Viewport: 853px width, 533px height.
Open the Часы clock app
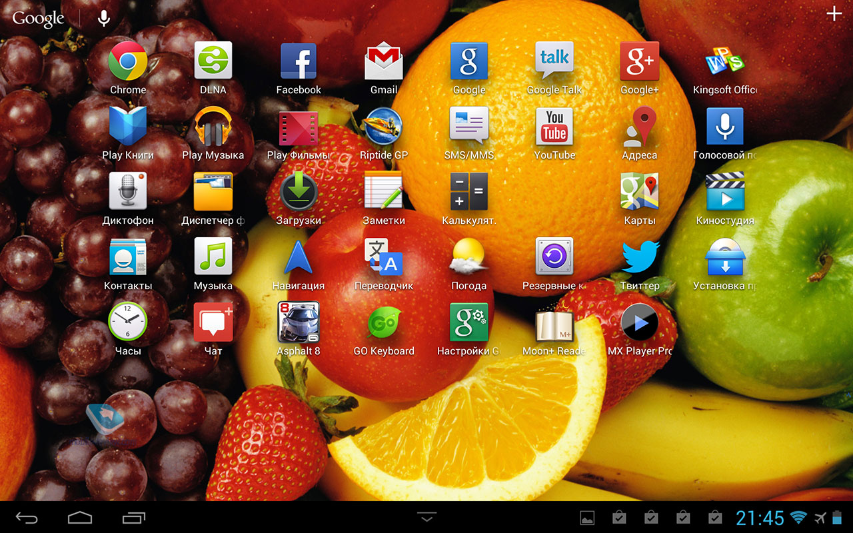(128, 321)
